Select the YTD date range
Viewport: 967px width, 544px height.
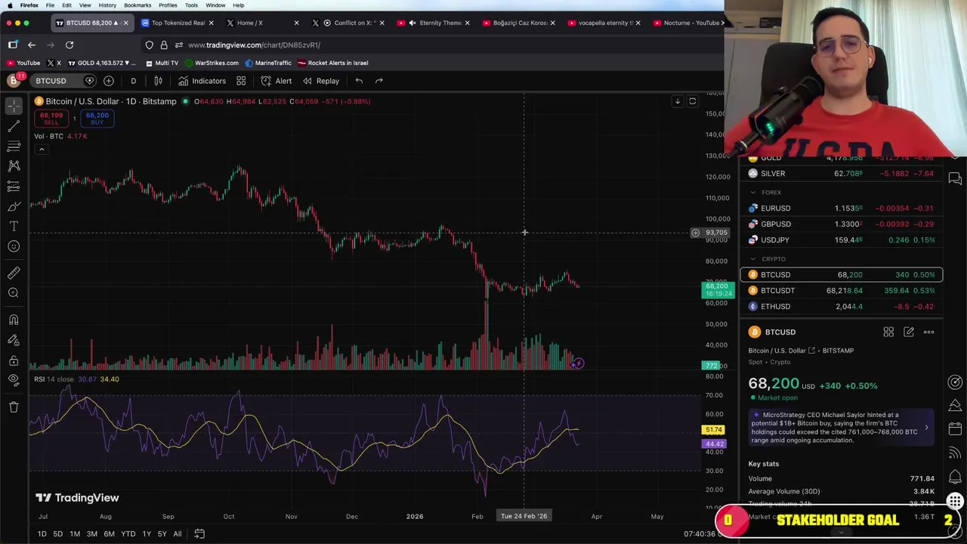(x=128, y=534)
